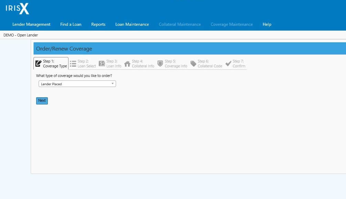This screenshot has width=346, height=199.
Task: Click the Step 7 checkmark icon
Action: pos(228,64)
